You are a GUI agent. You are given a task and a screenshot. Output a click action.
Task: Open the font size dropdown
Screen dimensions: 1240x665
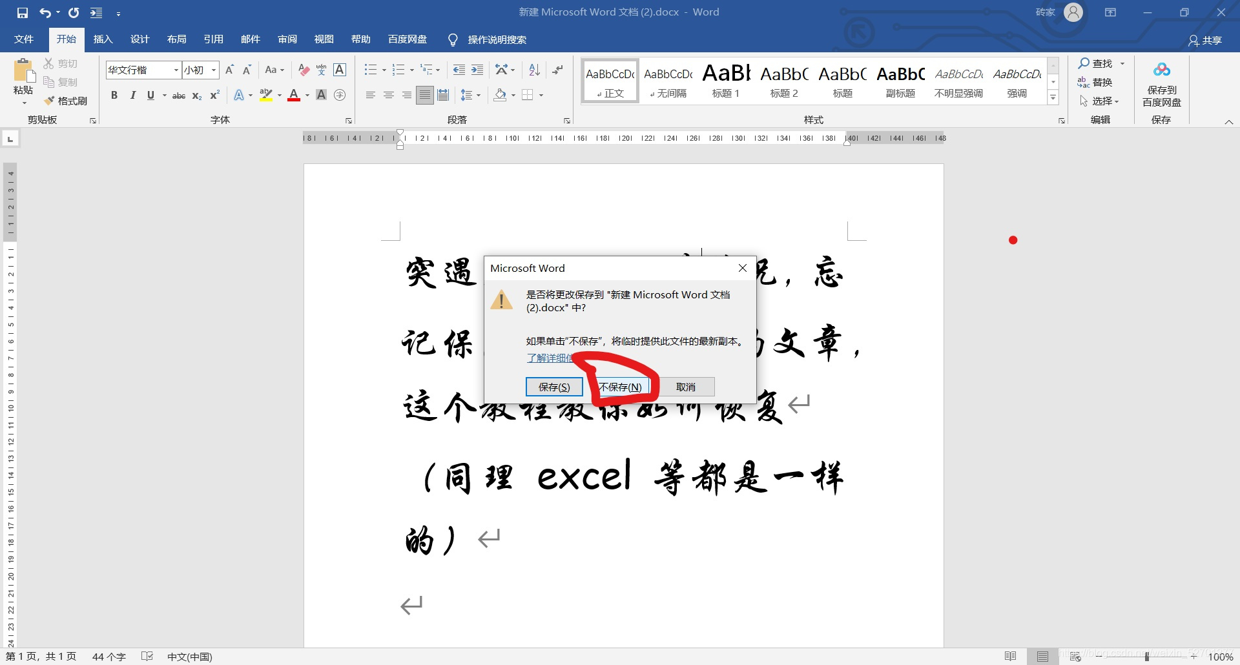pyautogui.click(x=214, y=70)
